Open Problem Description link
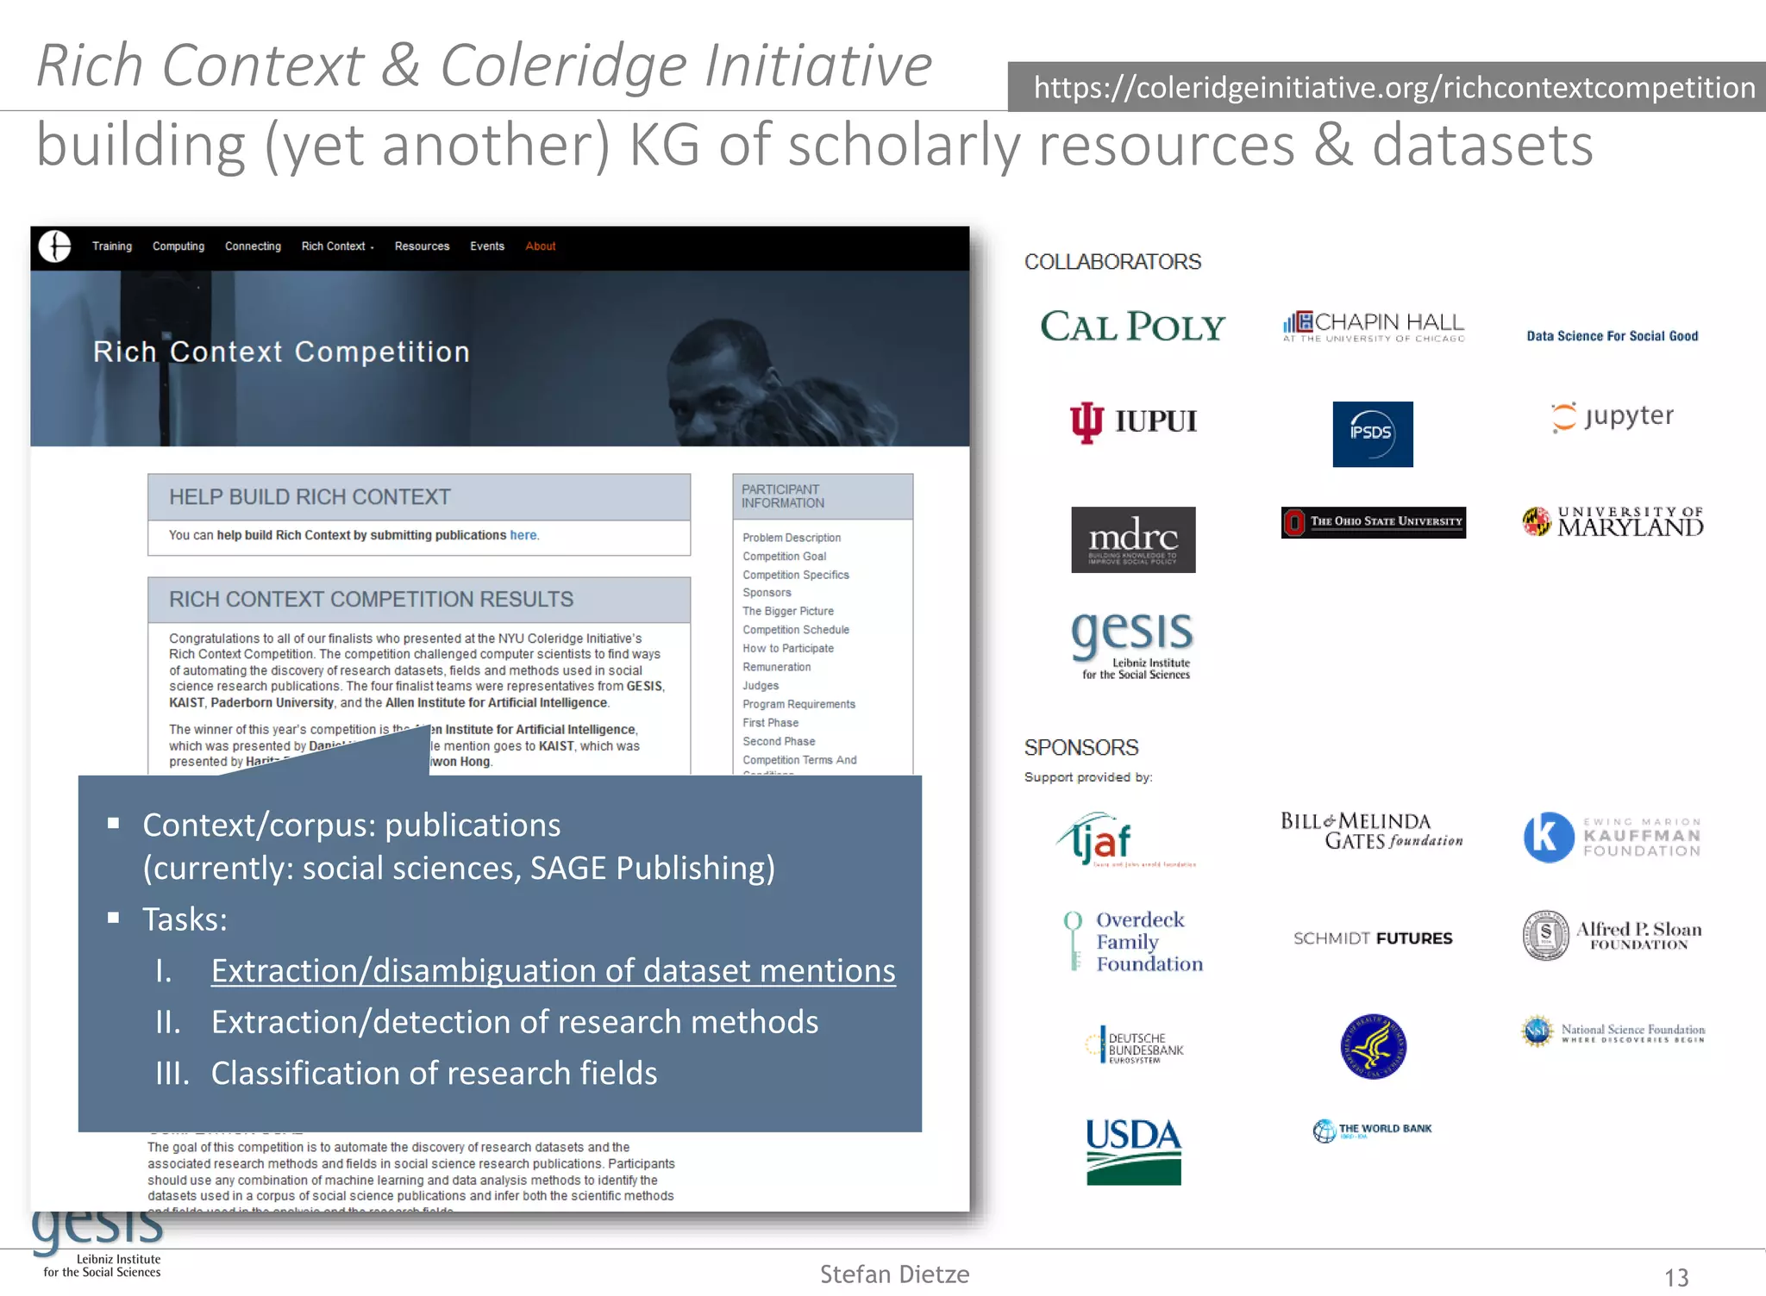Image resolution: width=1766 pixels, height=1296 pixels. tap(792, 538)
